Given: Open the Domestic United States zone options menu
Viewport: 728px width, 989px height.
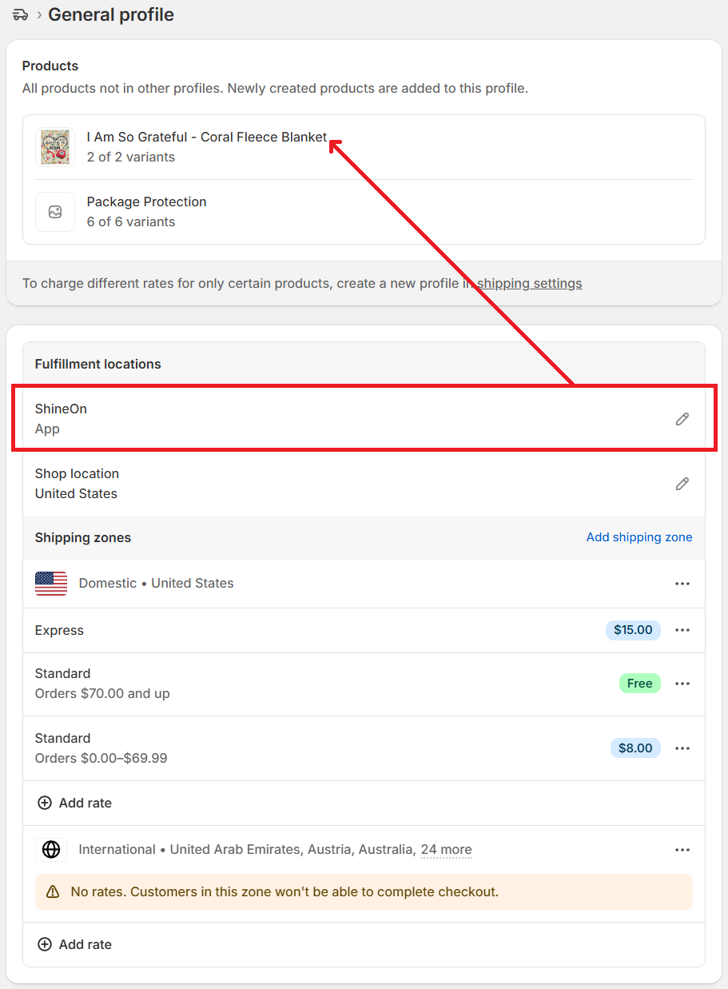Looking at the screenshot, I should click(682, 584).
